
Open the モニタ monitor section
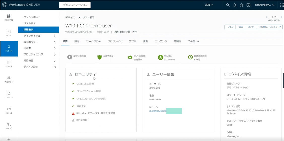[x=9, y=33]
